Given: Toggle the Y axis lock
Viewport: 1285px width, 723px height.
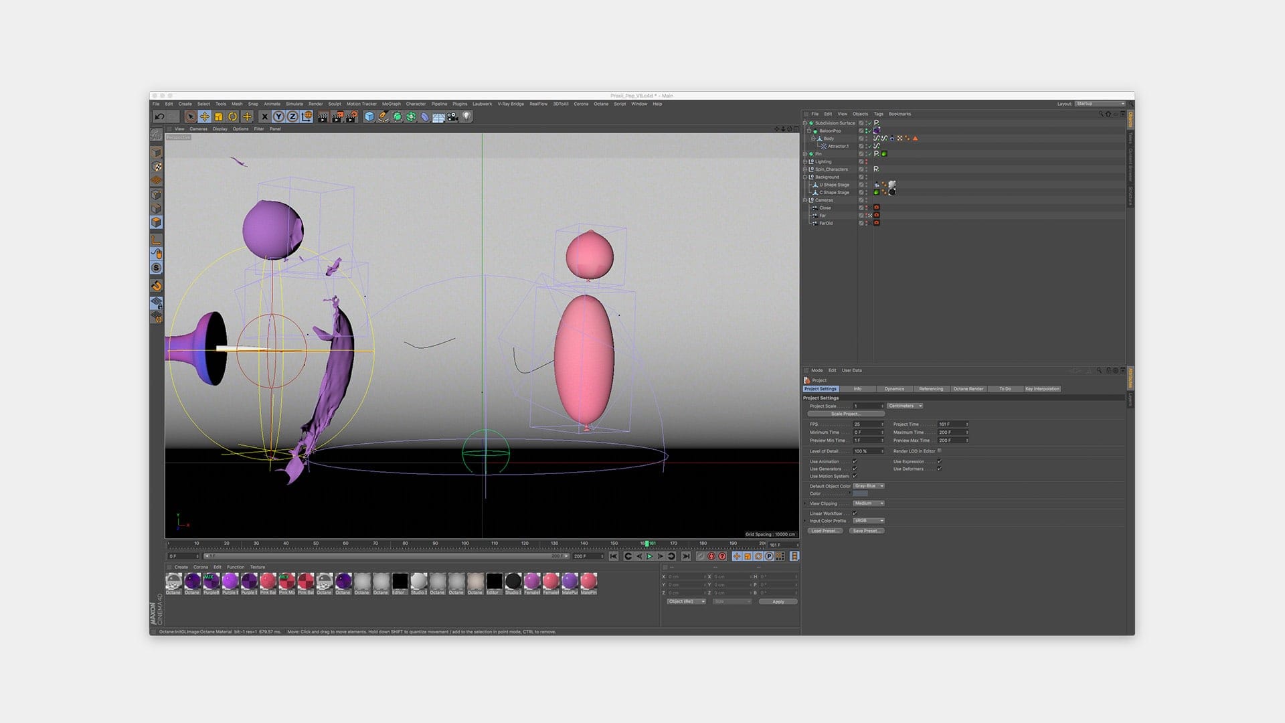Looking at the screenshot, I should pyautogui.click(x=278, y=116).
